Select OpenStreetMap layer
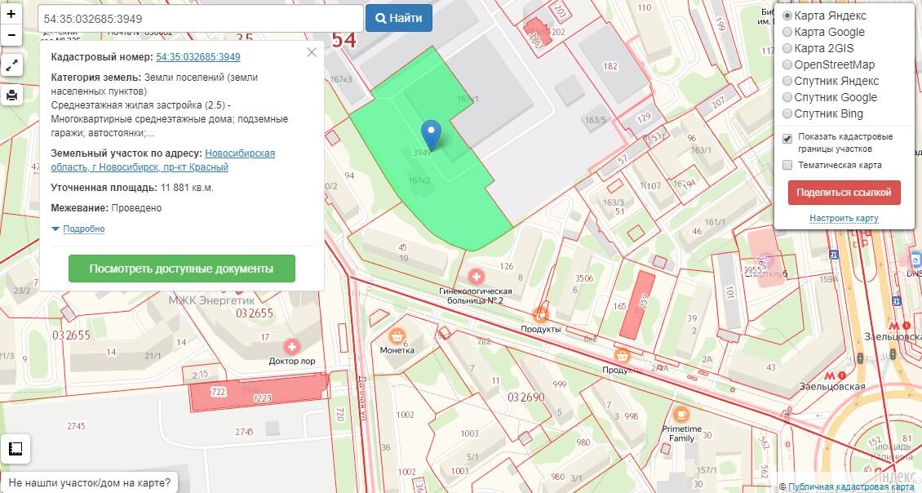 point(788,64)
